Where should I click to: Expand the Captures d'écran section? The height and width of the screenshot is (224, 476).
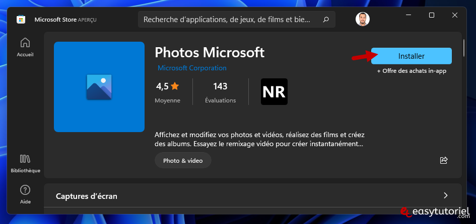(x=446, y=195)
